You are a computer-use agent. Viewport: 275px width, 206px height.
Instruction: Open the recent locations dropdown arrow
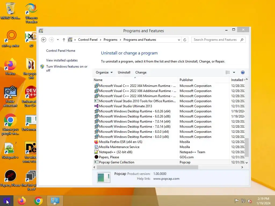point(58,40)
